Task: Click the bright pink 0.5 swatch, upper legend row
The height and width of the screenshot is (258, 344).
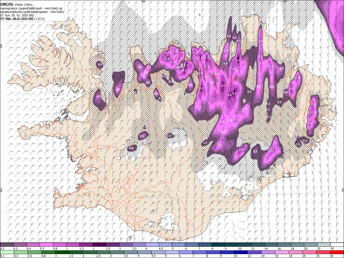Action: (x=46, y=245)
